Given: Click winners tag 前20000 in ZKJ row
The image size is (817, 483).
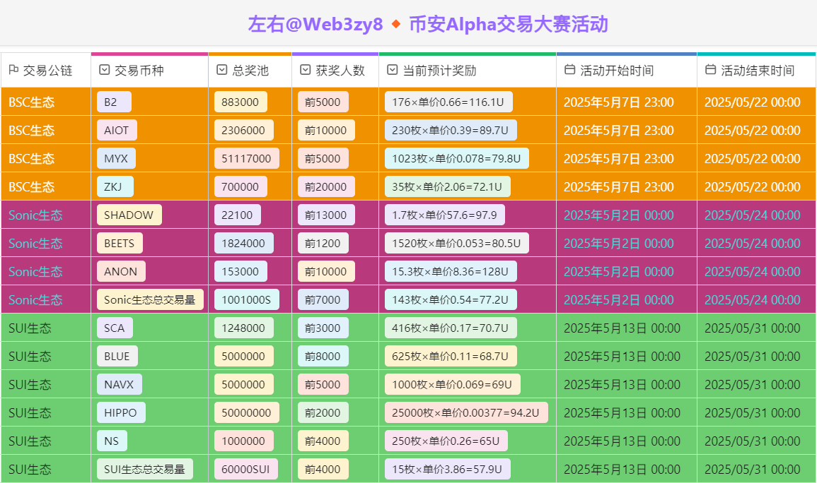Looking at the screenshot, I should pyautogui.click(x=326, y=186).
